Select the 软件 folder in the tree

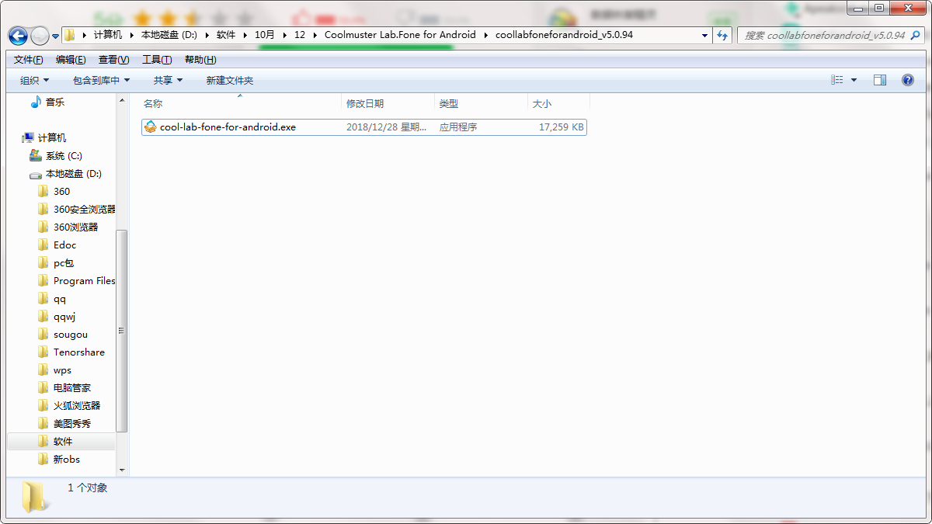(63, 441)
